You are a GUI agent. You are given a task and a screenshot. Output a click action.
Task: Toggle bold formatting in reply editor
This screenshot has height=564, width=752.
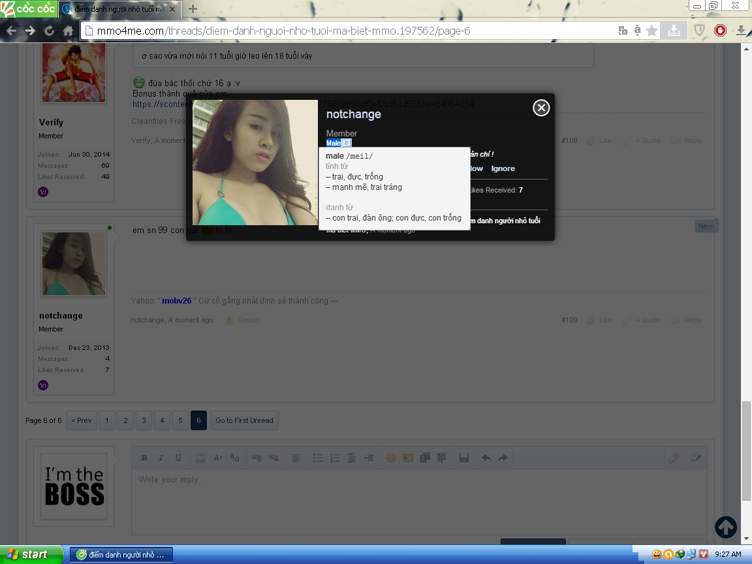[x=144, y=458]
